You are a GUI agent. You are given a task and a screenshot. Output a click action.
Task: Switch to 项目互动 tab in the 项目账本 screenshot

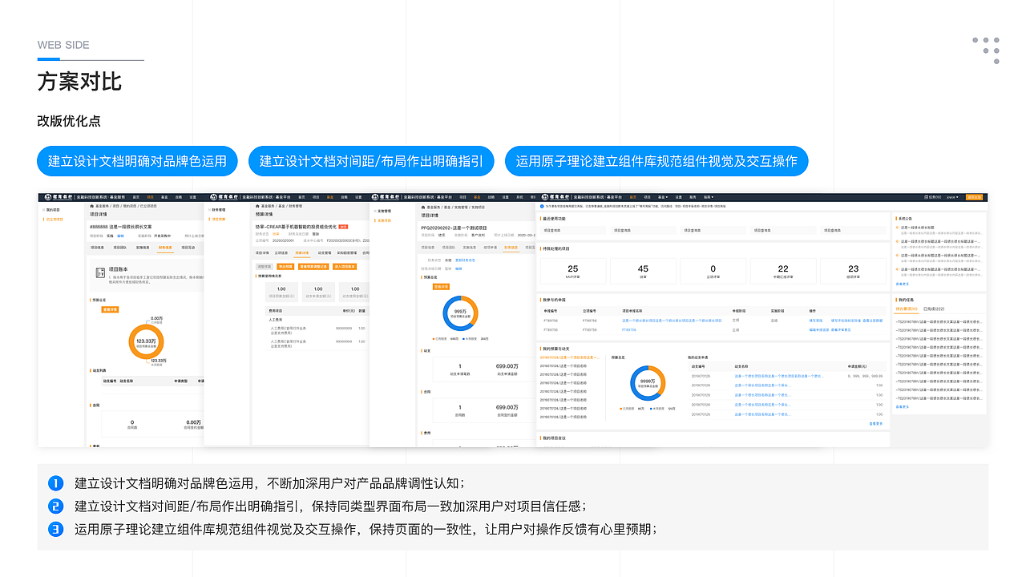point(188,248)
